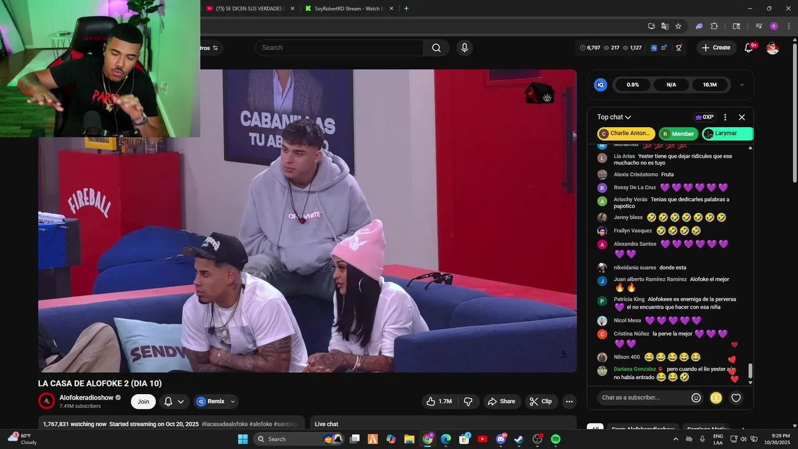Select the Charlie Anton... chat chip
798x449 pixels.
pyautogui.click(x=626, y=133)
